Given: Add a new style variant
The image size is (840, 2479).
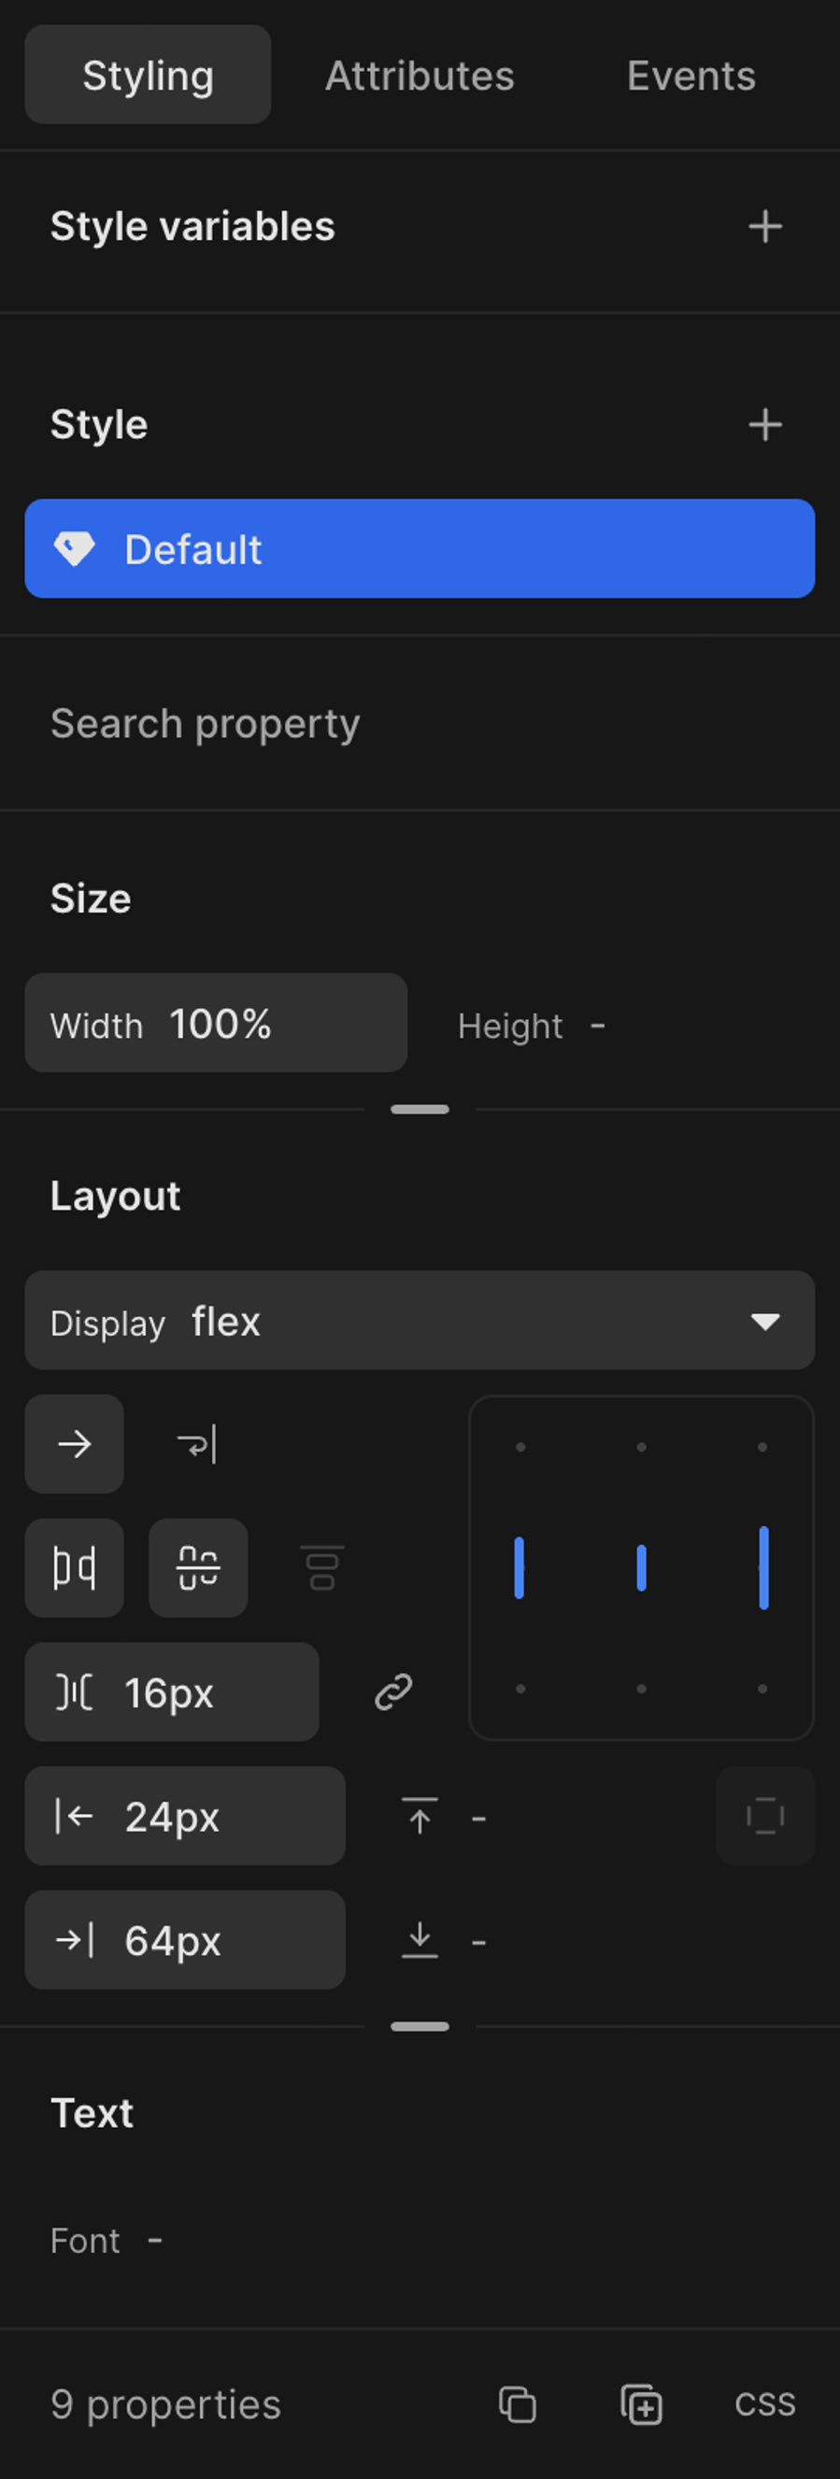Looking at the screenshot, I should [765, 424].
